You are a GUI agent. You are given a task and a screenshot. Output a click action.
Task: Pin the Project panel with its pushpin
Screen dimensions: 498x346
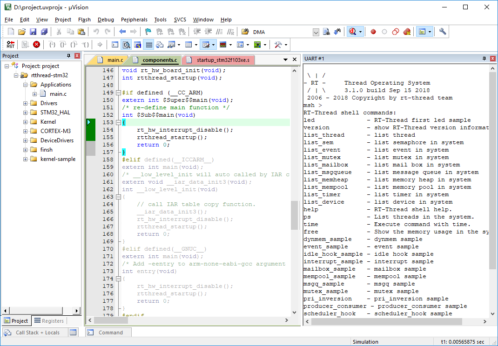click(68, 55)
